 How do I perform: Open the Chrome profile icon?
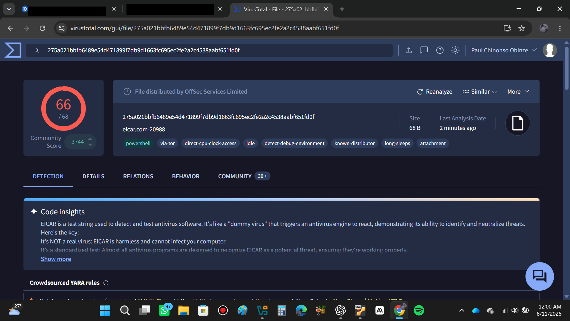[x=544, y=28]
